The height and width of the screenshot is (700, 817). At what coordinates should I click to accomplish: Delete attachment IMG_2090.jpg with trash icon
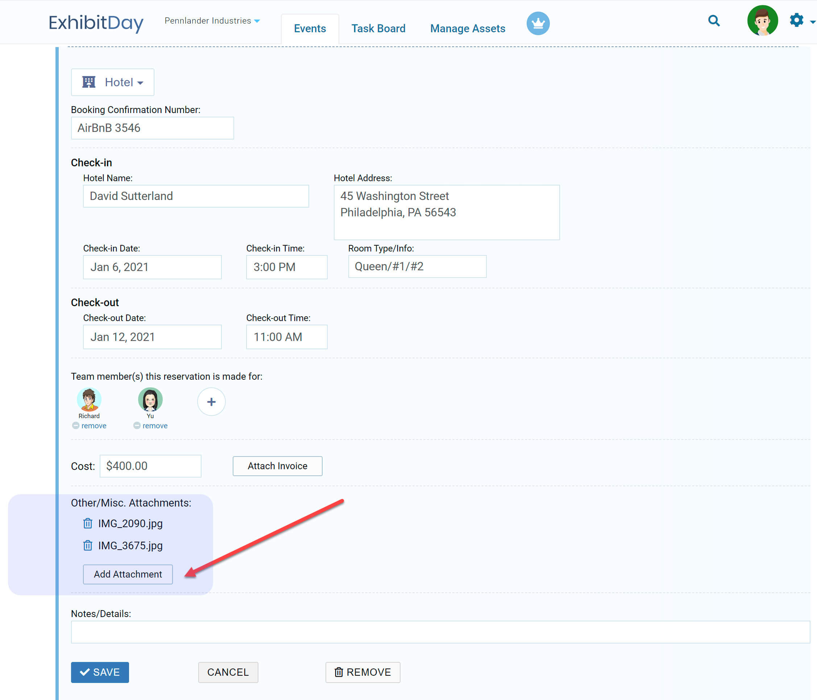[x=88, y=524]
